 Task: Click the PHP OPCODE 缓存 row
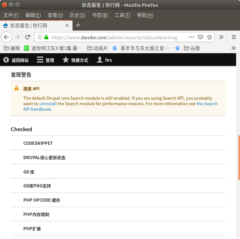click(118, 200)
